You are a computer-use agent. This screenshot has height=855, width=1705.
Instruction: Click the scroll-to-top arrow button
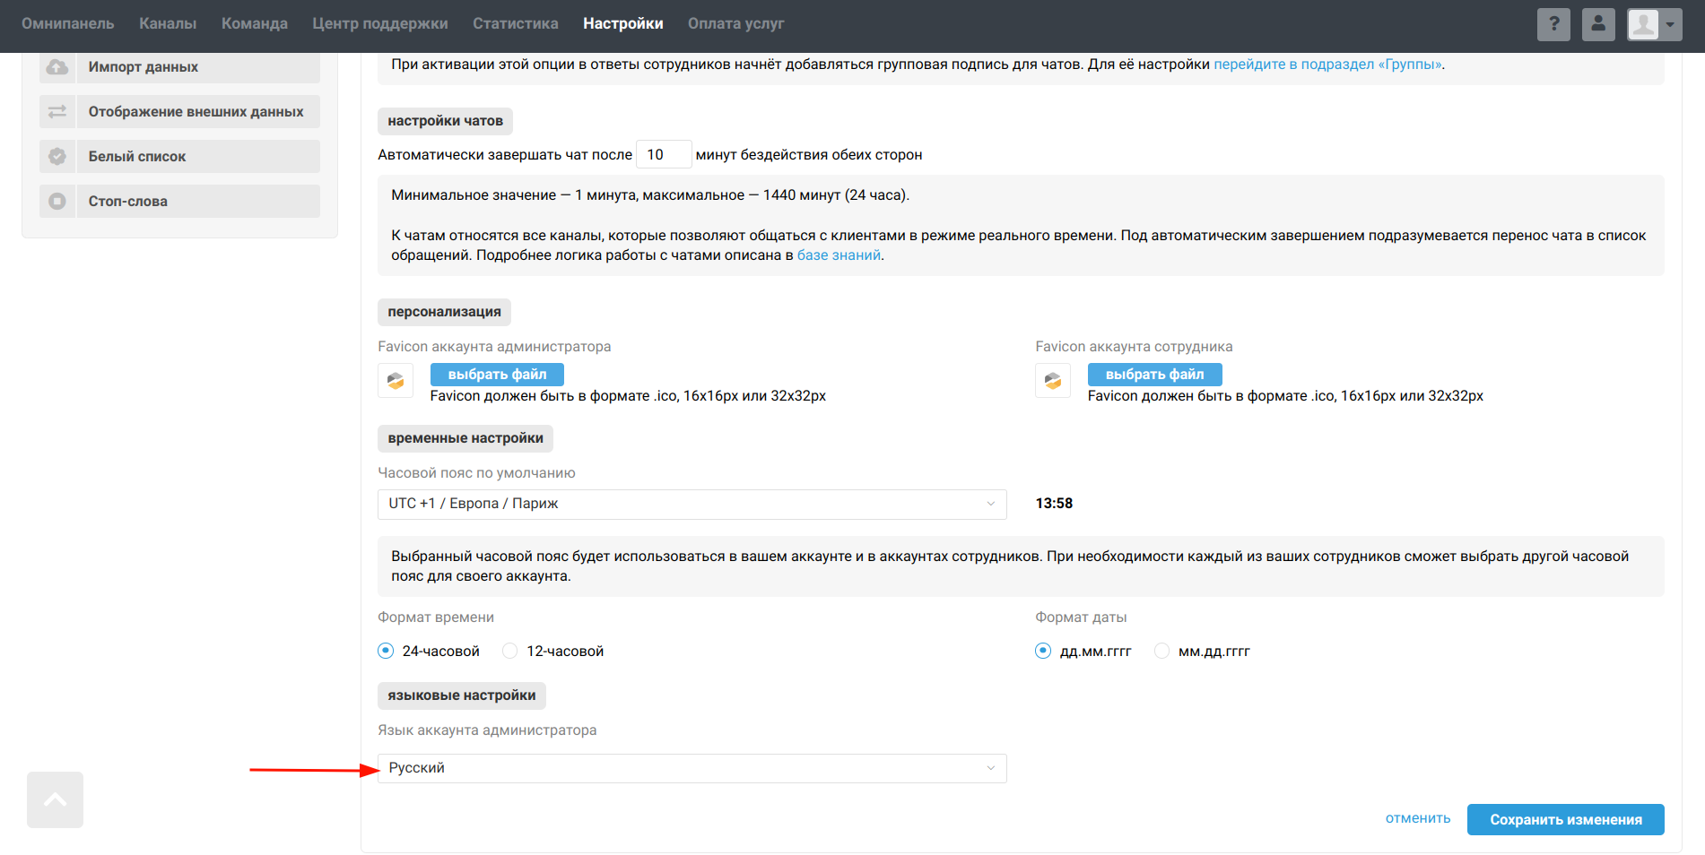coord(55,799)
